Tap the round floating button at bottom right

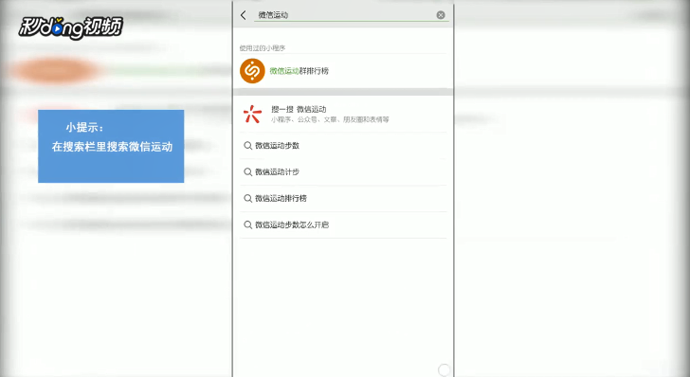444,369
